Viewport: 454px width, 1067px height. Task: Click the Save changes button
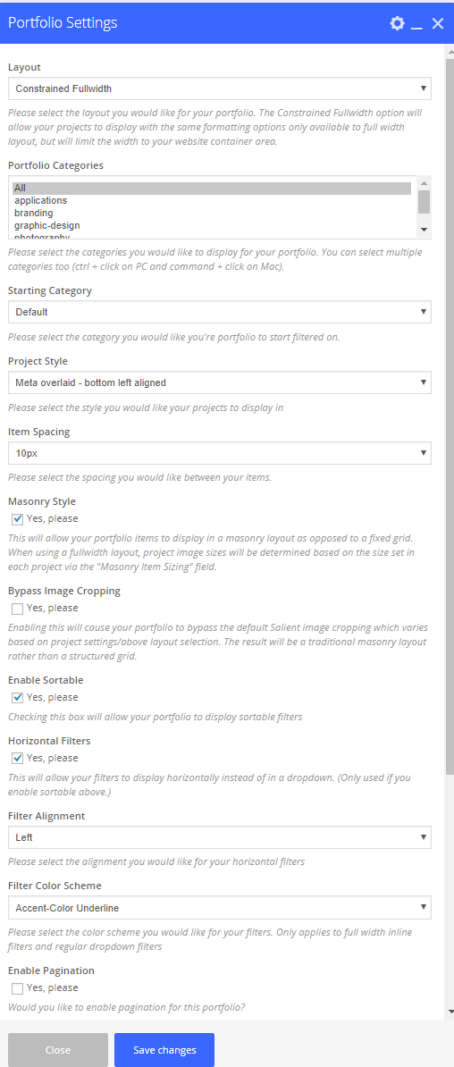(164, 1050)
